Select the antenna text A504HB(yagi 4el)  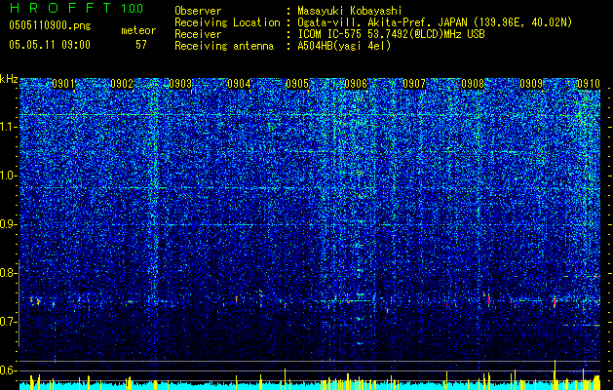tap(344, 46)
